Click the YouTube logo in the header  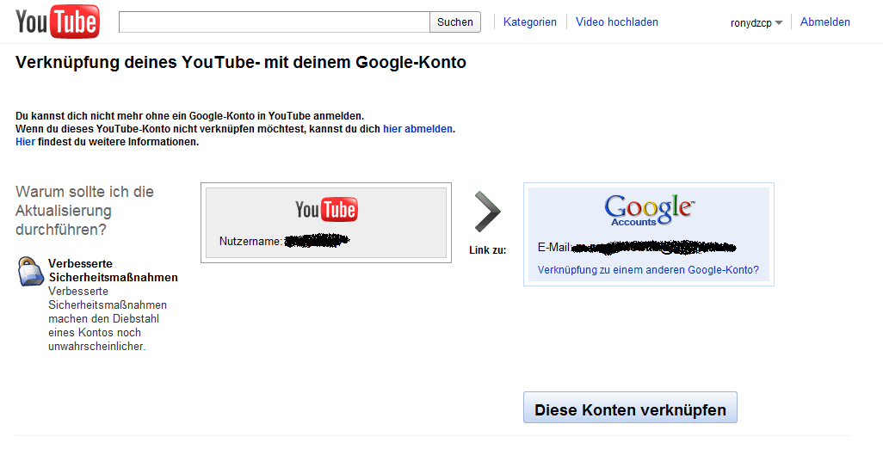58,22
